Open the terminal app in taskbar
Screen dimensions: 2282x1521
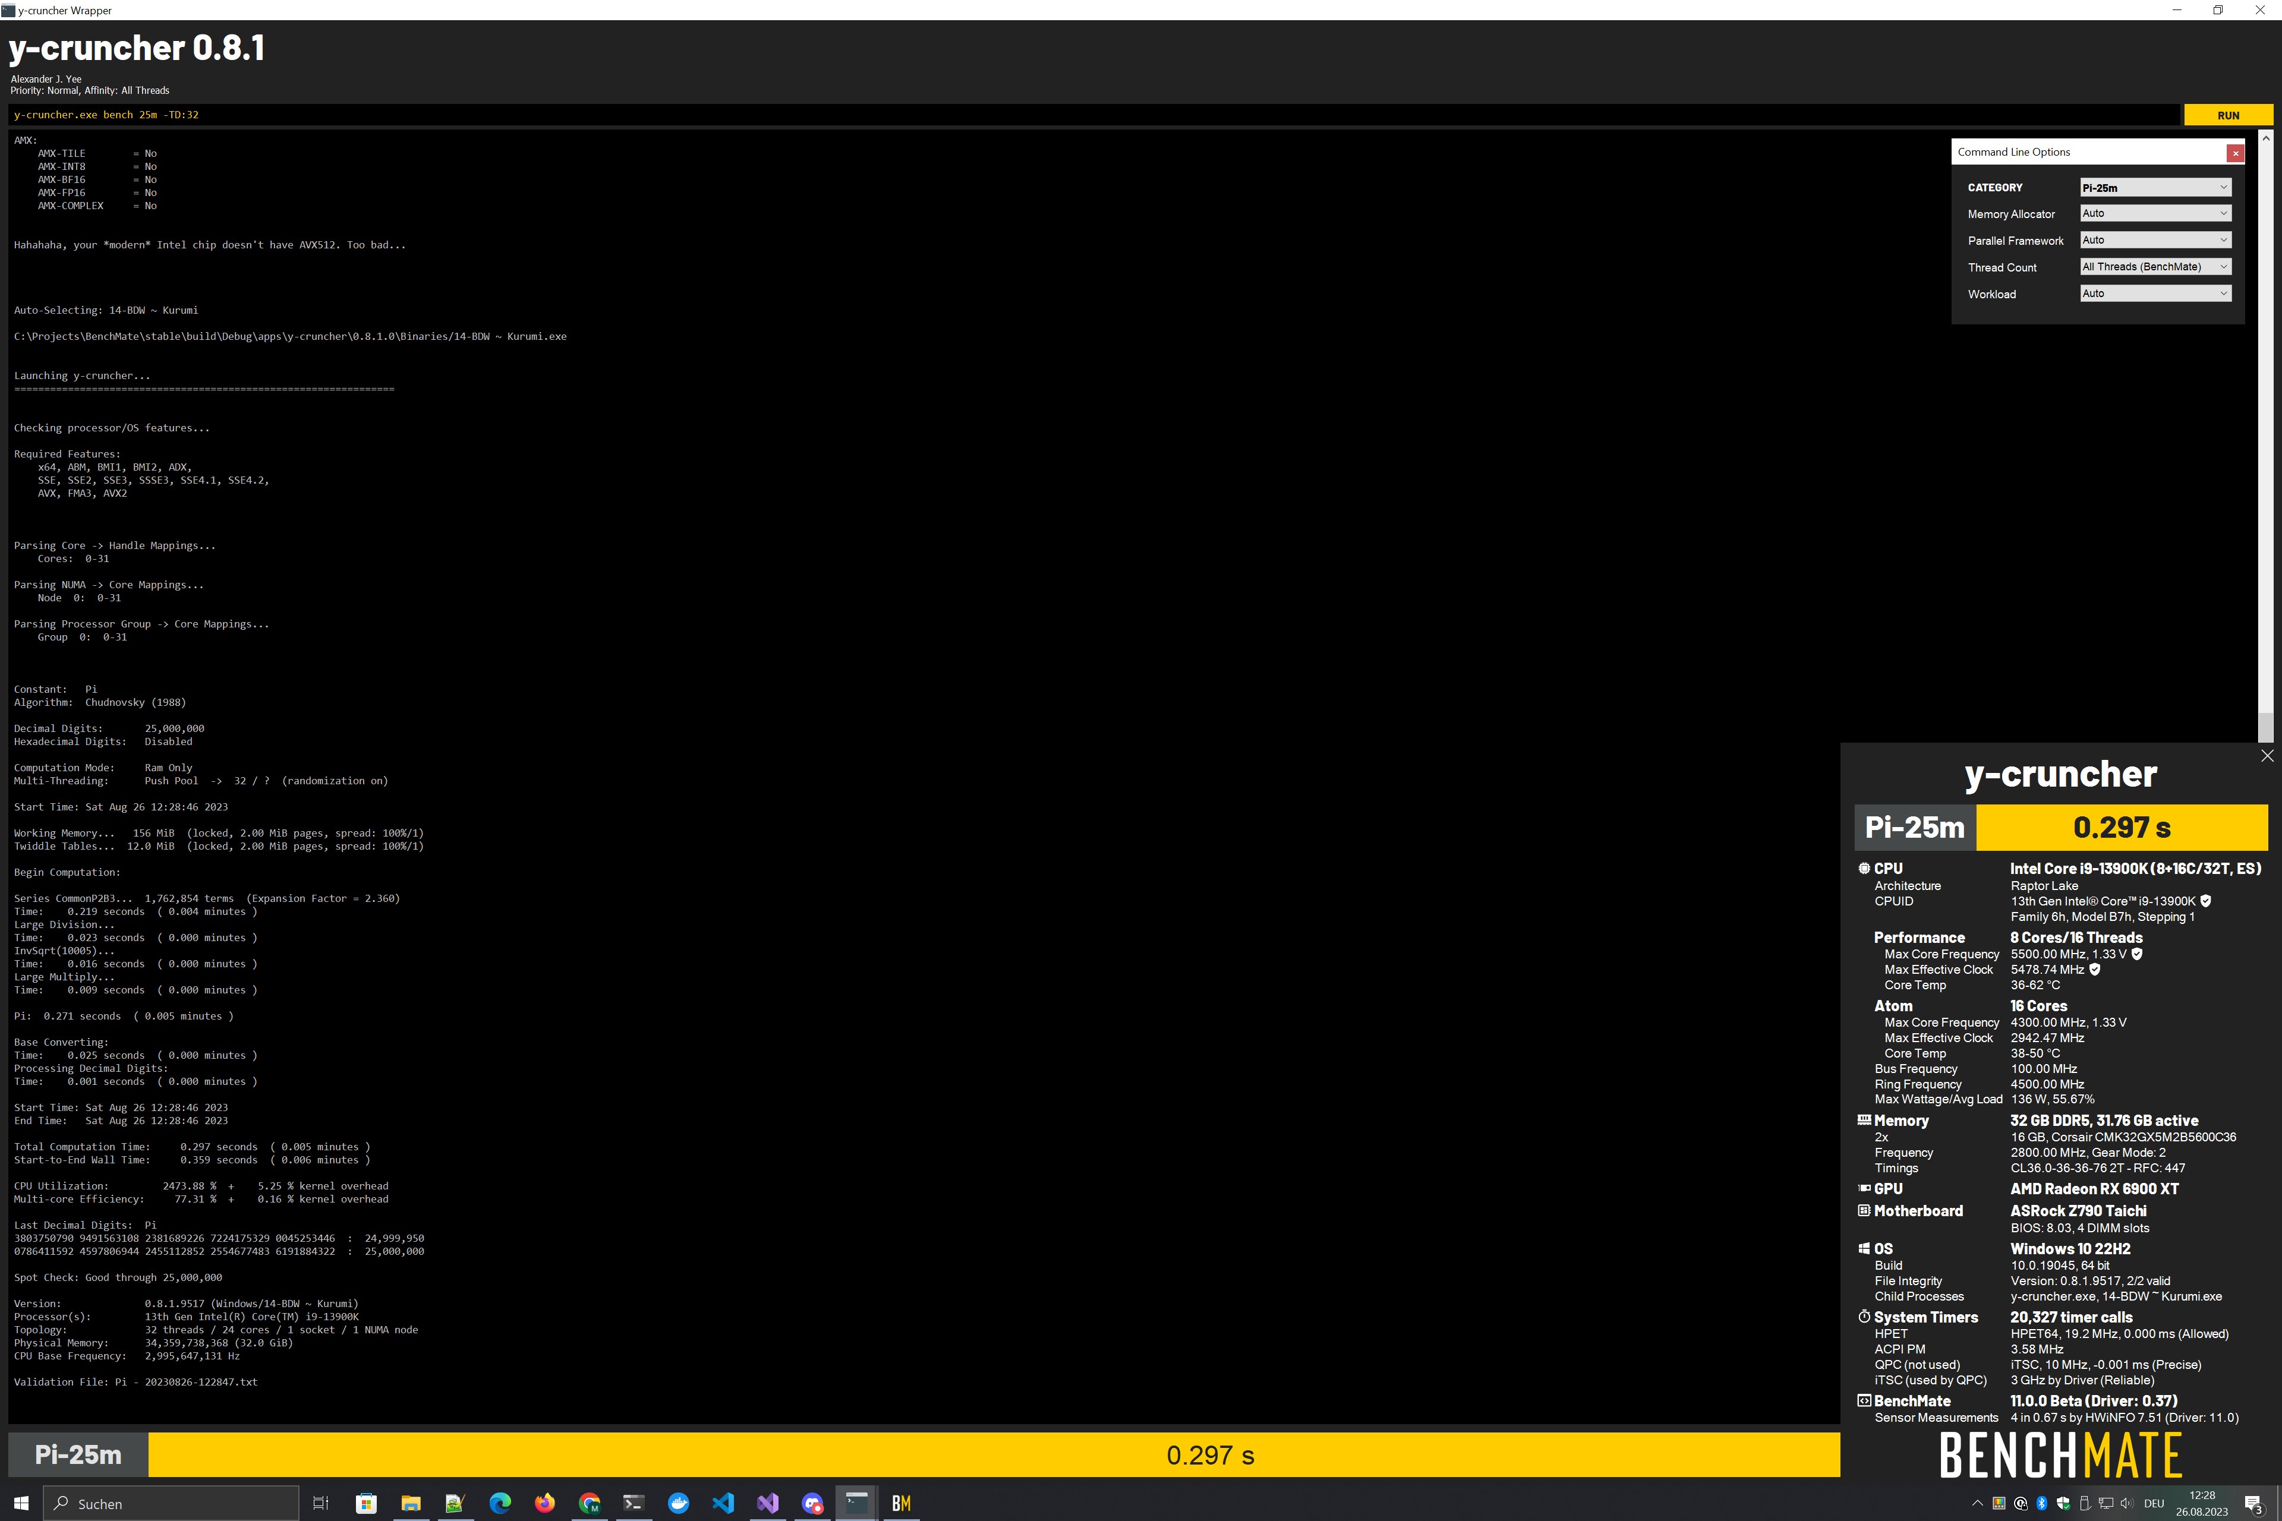633,1504
